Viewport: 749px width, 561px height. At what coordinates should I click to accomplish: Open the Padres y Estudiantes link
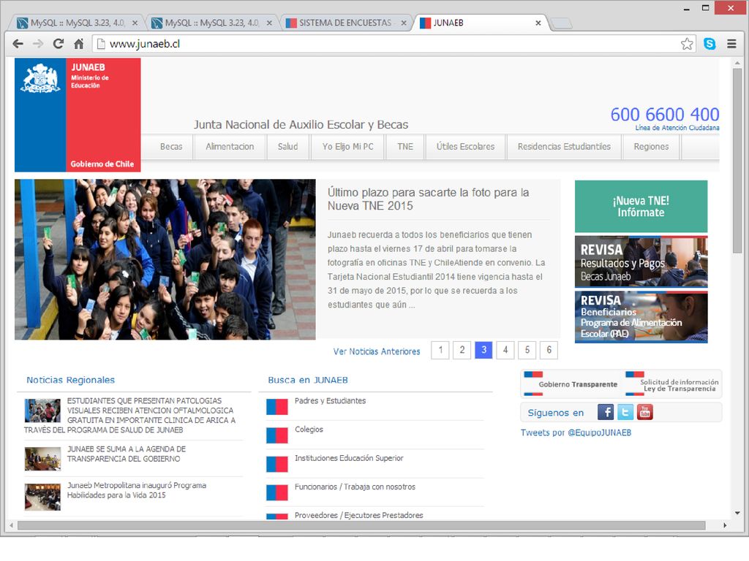(x=330, y=401)
